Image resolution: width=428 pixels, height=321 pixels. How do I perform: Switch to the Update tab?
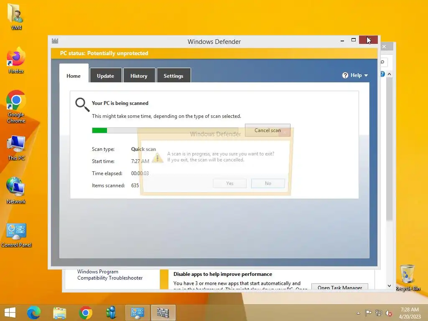(x=106, y=75)
